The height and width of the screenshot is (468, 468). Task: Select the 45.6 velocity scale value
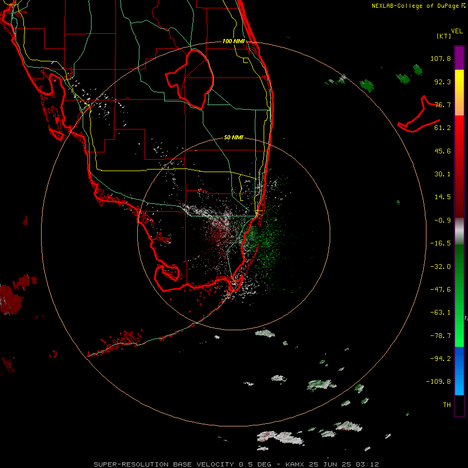click(443, 151)
